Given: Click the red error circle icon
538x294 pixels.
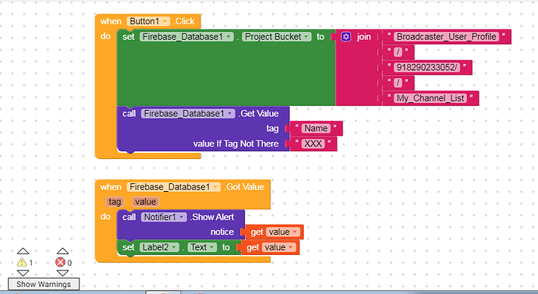Looking at the screenshot, I should (x=60, y=263).
